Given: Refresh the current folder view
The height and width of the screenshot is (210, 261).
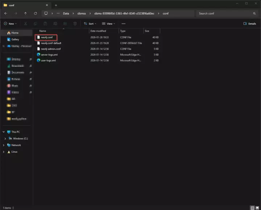Looking at the screenshot, I should 35,13.
